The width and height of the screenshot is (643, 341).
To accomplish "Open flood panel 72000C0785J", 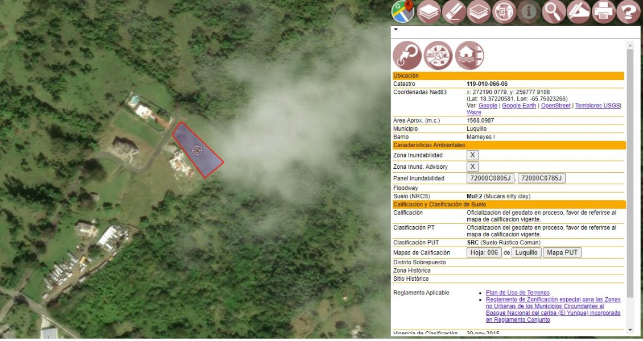I will coord(541,178).
